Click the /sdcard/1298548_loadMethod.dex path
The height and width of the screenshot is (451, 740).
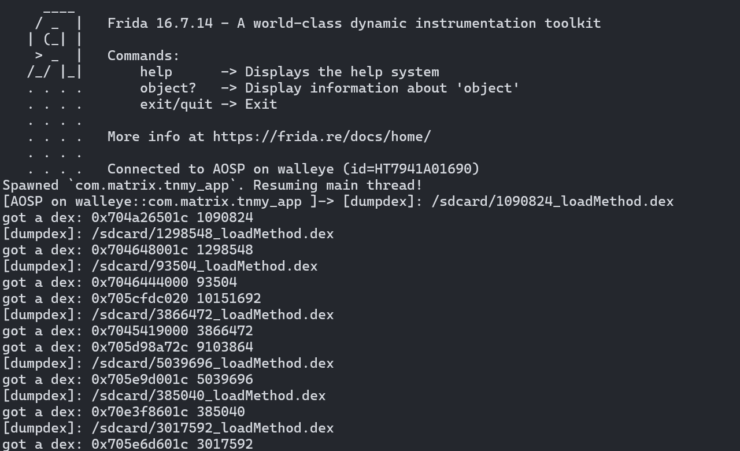click(213, 234)
